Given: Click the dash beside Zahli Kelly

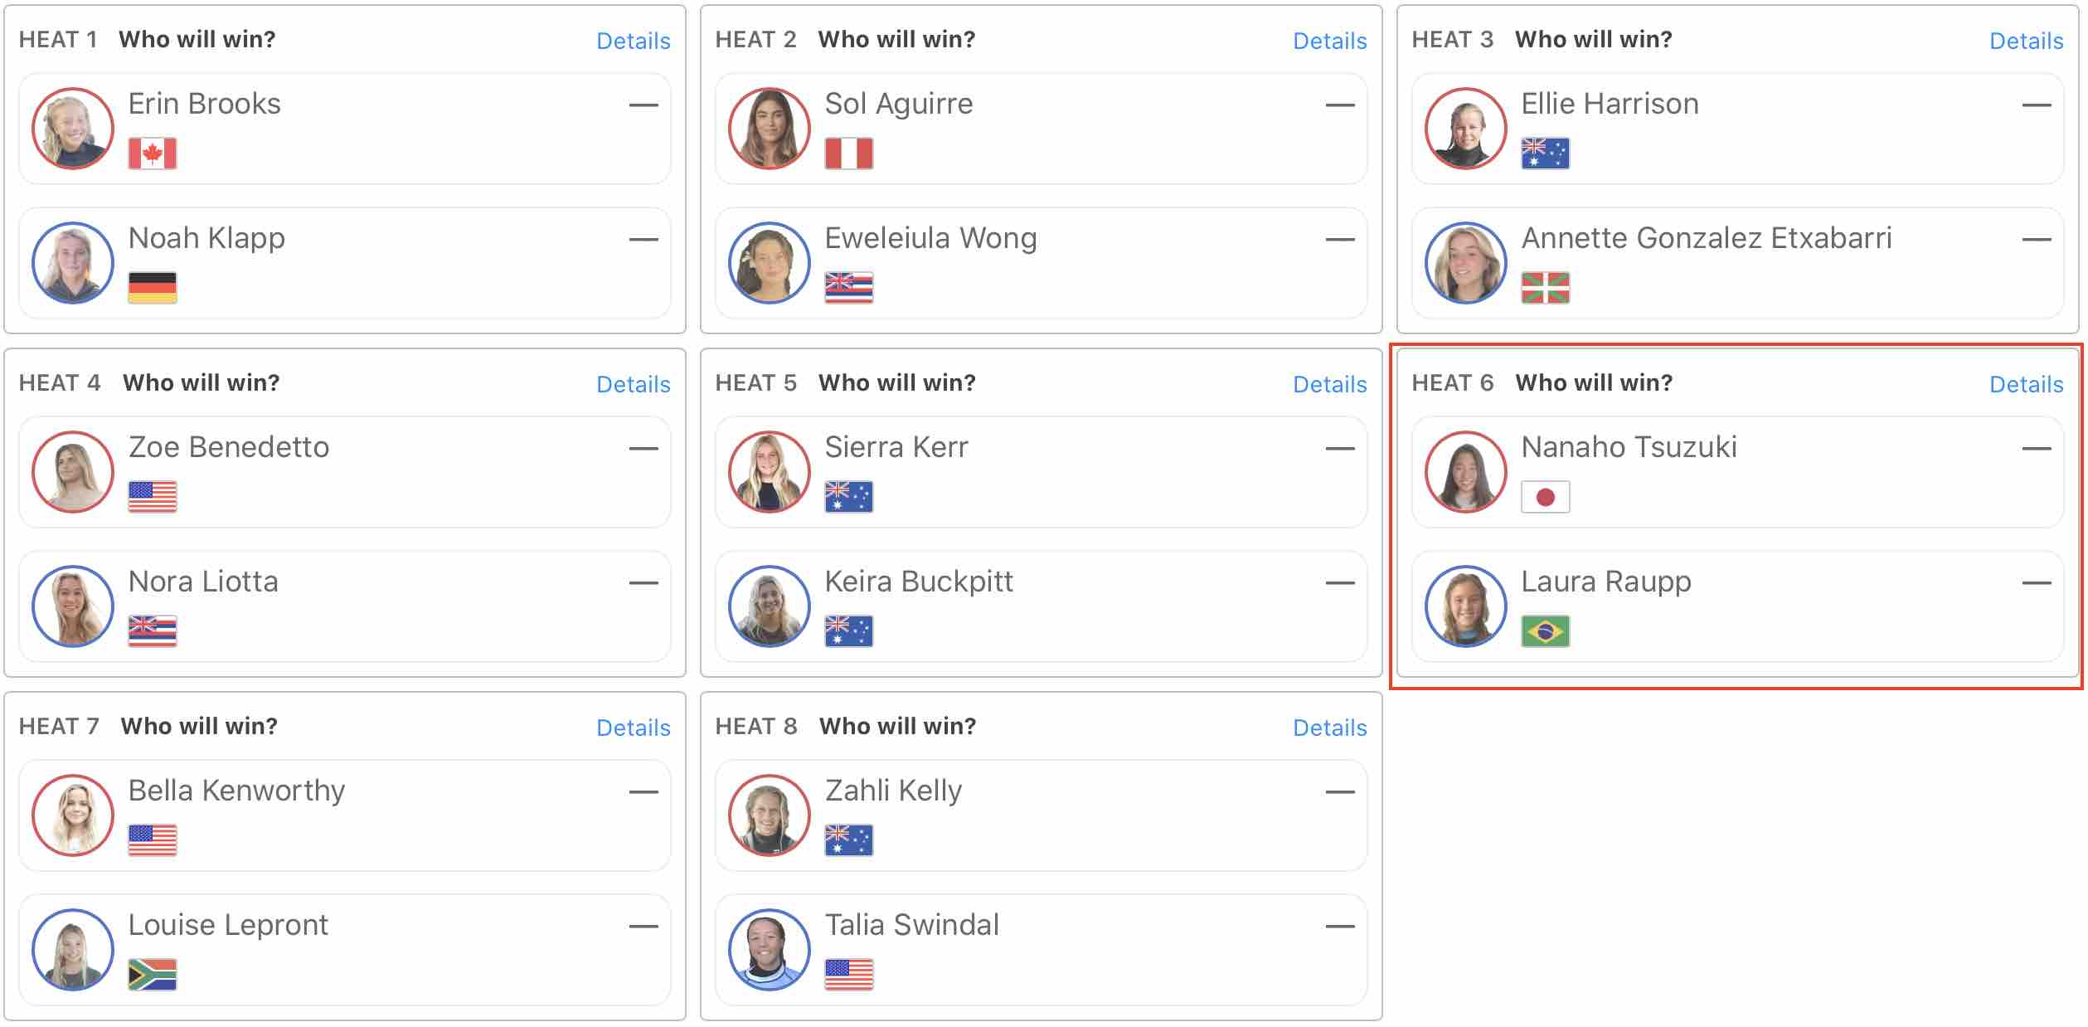Looking at the screenshot, I should 1339,792.
